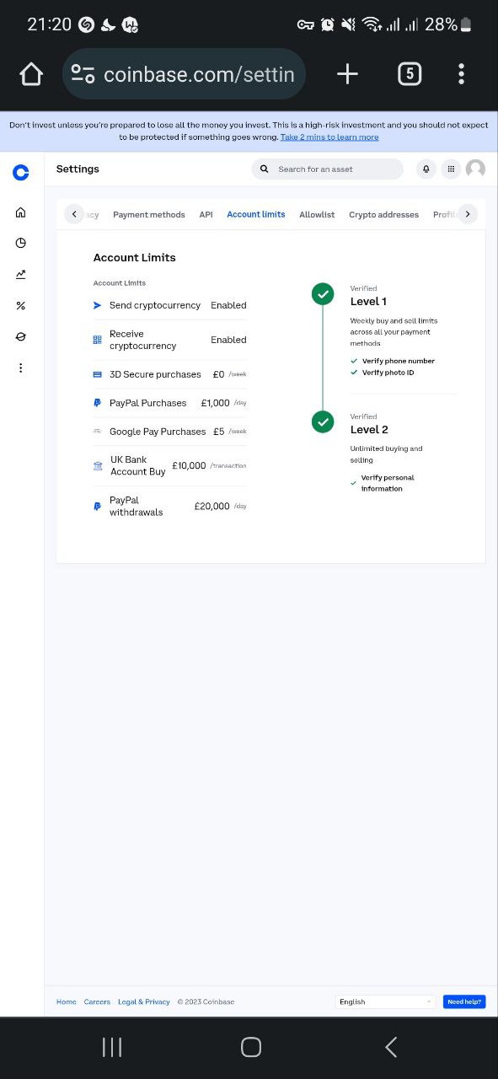Click the Google Pay Purchases row label

tap(158, 432)
